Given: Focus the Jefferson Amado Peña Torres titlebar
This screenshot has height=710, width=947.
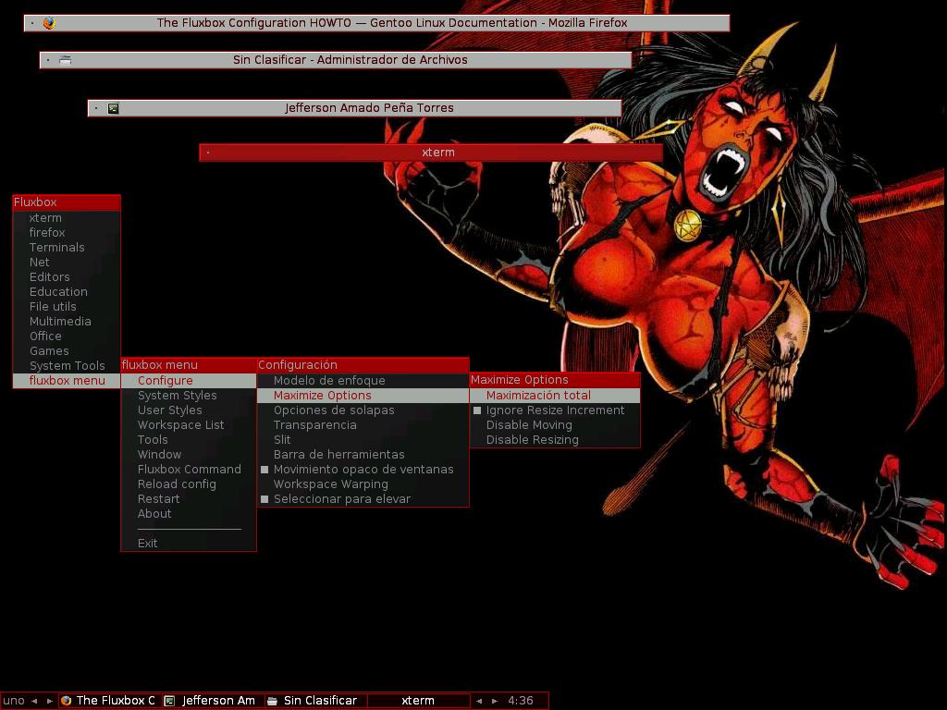Looking at the screenshot, I should click(354, 108).
